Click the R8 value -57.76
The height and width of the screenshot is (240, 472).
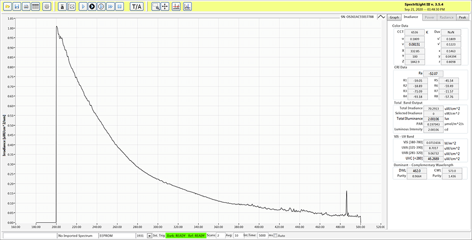tap(449, 97)
